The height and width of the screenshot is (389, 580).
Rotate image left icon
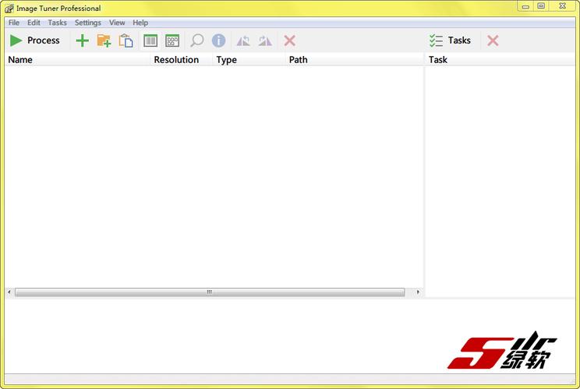tap(243, 40)
